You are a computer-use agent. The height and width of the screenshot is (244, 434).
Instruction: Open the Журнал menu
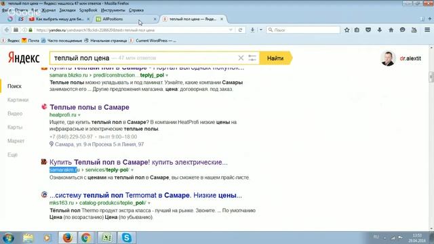49,10
